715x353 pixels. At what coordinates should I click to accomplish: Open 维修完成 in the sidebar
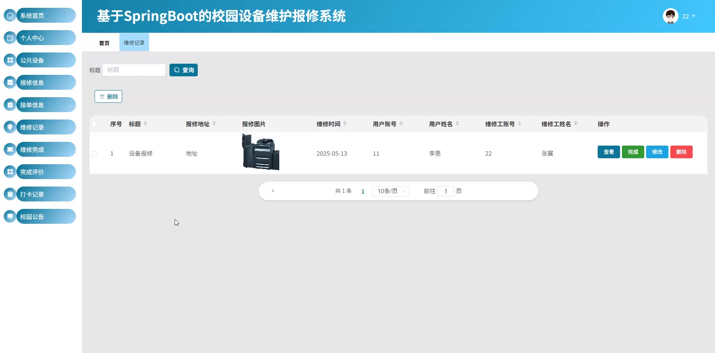[46, 149]
